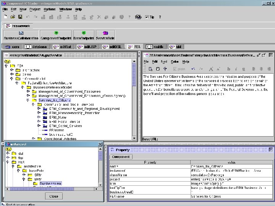Toggle italic with the i icon

[236, 69]
